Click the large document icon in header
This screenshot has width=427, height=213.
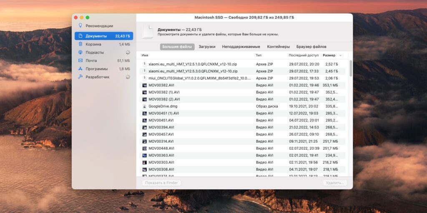(148, 32)
